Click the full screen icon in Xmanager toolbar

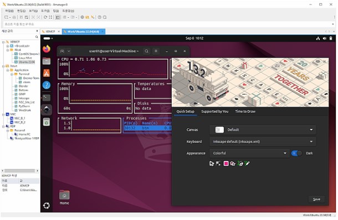(50, 17)
